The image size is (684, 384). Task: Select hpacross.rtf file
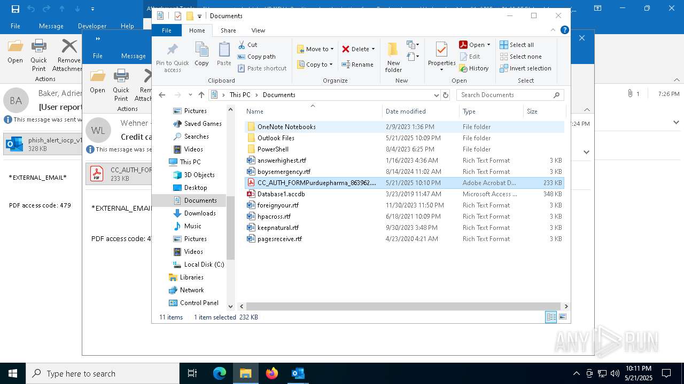pyautogui.click(x=404, y=217)
